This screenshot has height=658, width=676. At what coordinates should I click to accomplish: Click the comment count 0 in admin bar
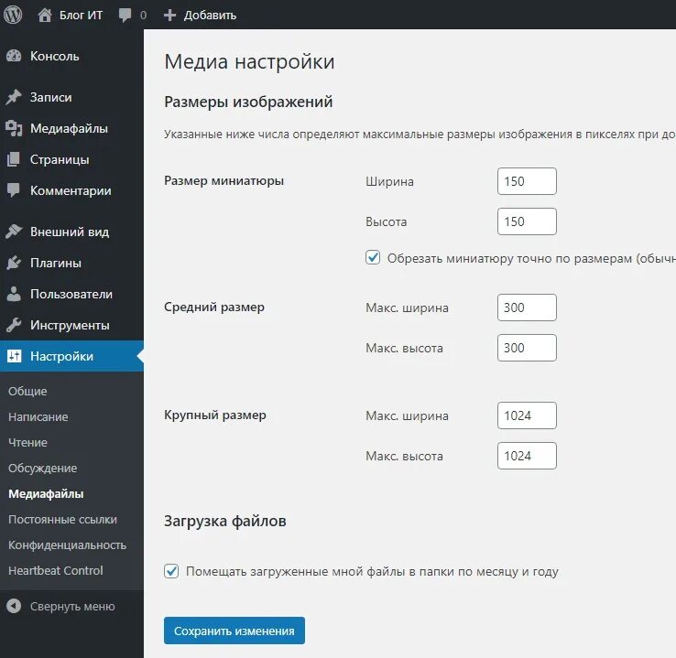point(143,16)
